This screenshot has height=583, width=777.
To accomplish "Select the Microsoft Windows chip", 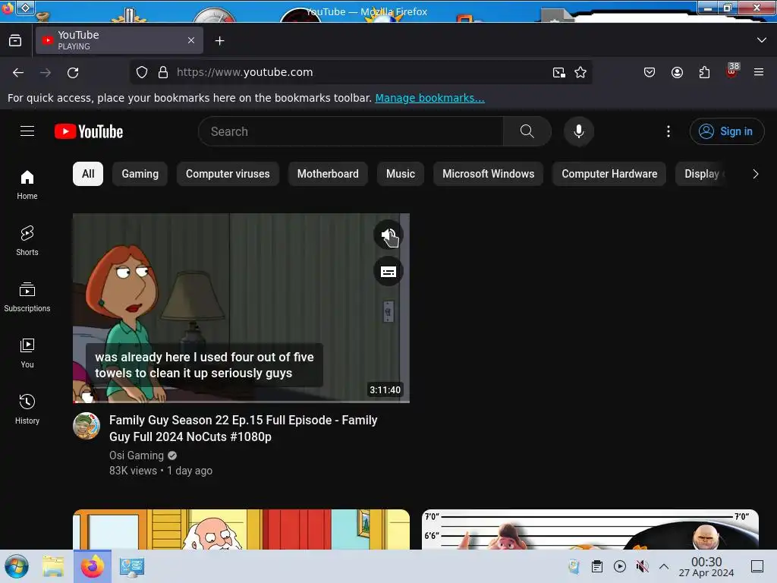I will point(488,174).
